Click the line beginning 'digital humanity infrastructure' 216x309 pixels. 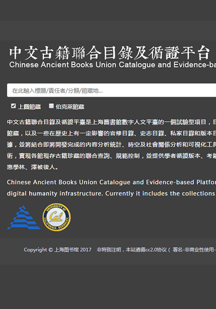112,193
